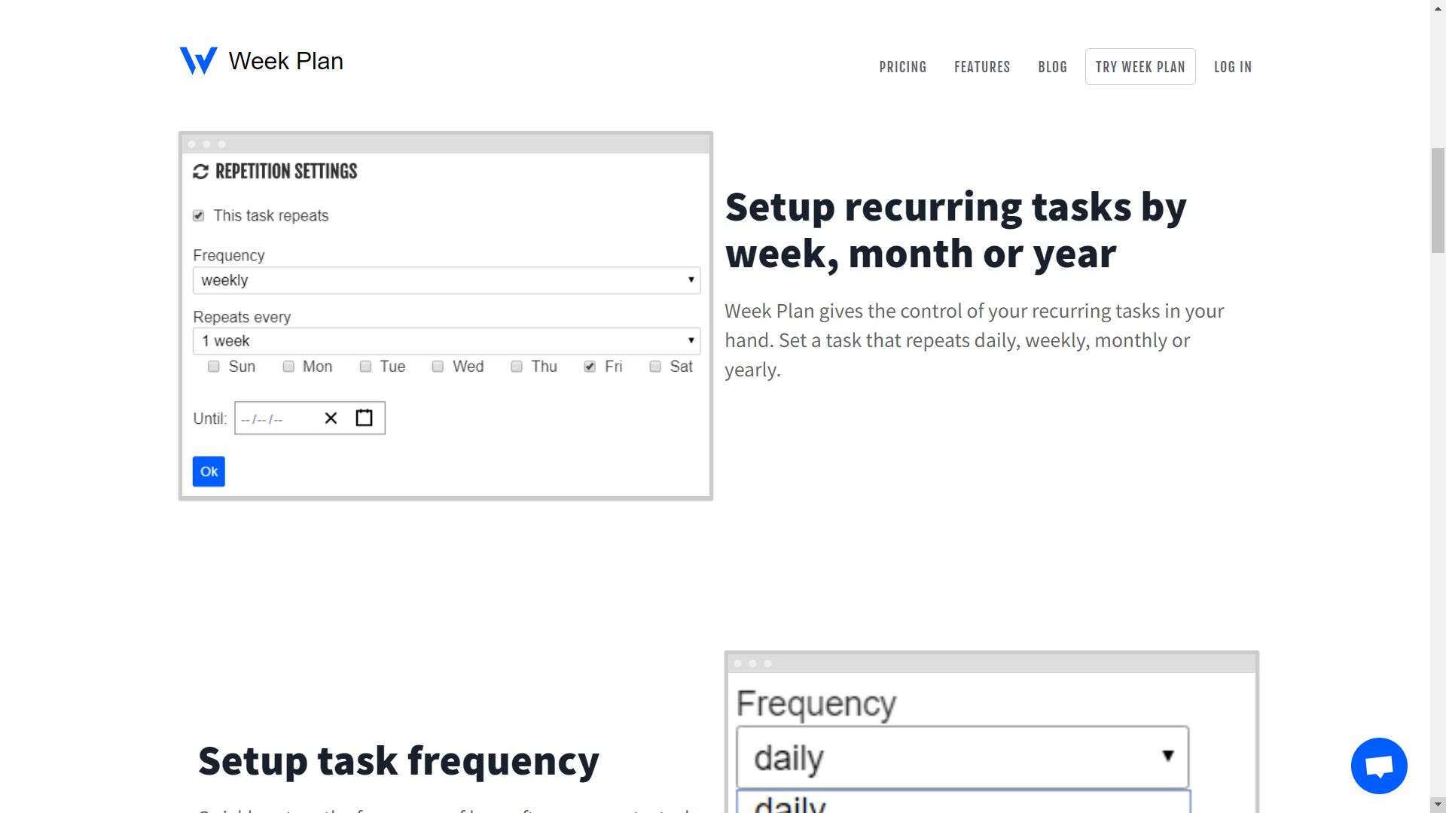Click the Try Week Plan button
Screen dimensions: 1446x813
pyautogui.click(x=1139, y=67)
